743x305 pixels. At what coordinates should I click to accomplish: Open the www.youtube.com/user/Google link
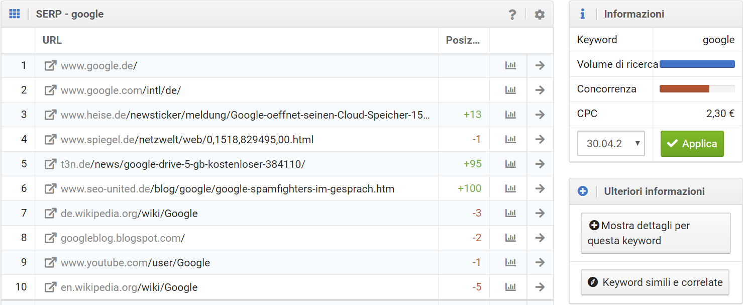point(135,262)
